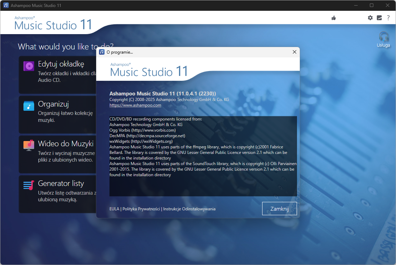Select the Organizuj tile title
The image size is (396, 265).
(x=53, y=104)
